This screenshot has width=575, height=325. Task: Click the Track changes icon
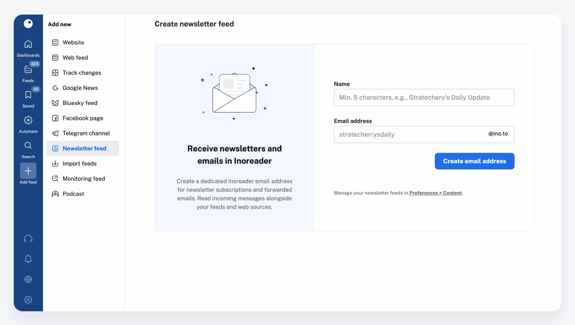(55, 73)
